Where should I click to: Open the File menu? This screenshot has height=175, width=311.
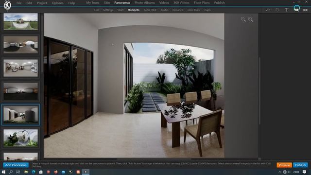(x=19, y=3)
